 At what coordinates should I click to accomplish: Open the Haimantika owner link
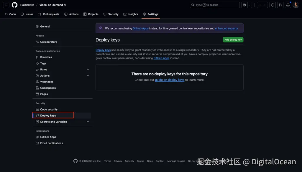click(27, 5)
